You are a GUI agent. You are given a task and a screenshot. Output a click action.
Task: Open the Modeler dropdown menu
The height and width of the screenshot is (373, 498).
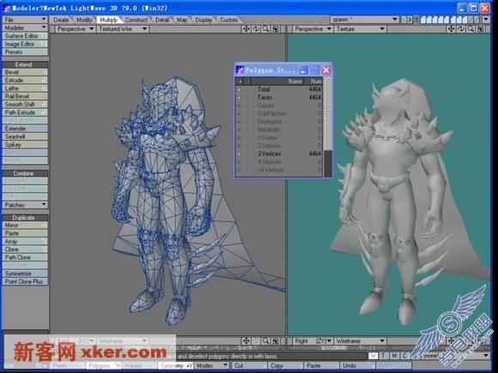click(x=25, y=28)
